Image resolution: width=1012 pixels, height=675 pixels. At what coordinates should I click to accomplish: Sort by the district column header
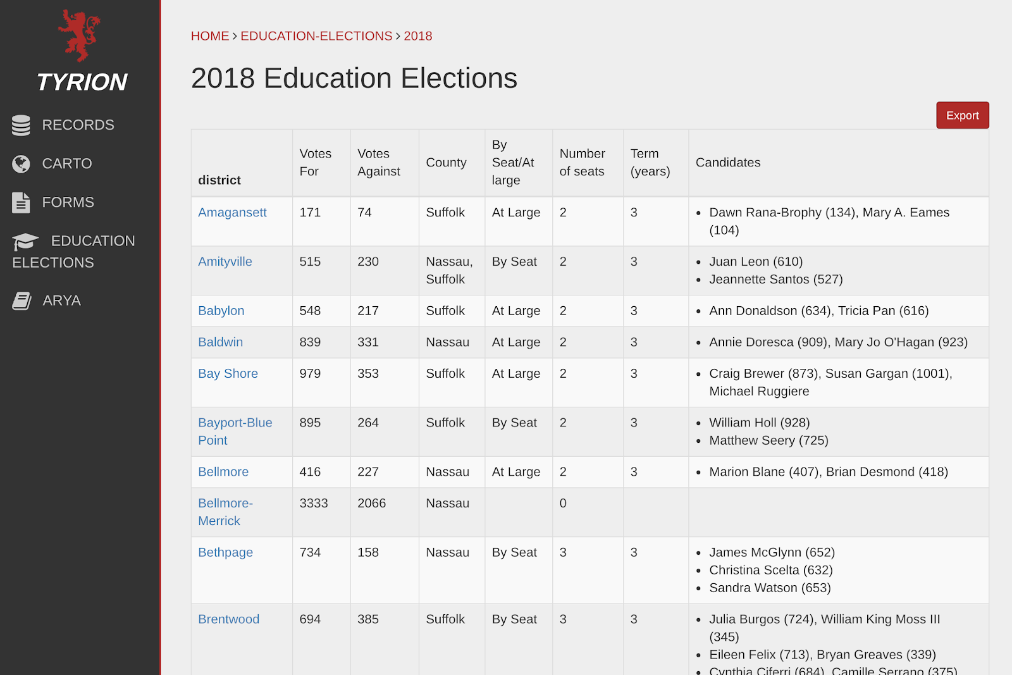[x=219, y=180]
